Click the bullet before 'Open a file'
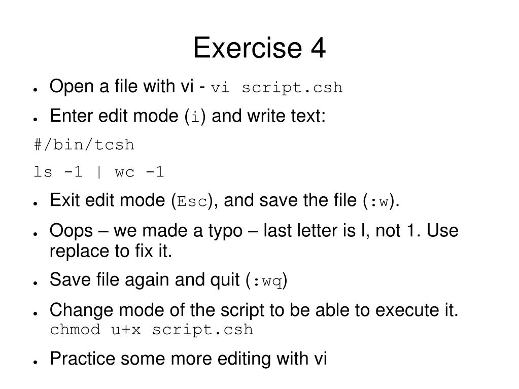 [36, 89]
